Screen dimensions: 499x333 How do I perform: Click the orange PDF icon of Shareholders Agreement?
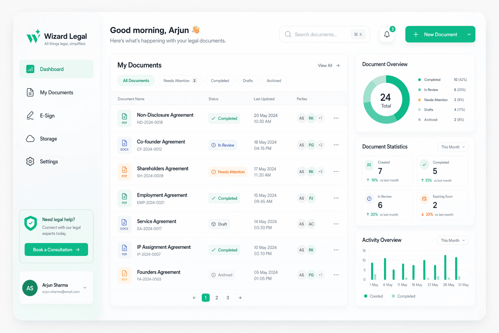(124, 172)
